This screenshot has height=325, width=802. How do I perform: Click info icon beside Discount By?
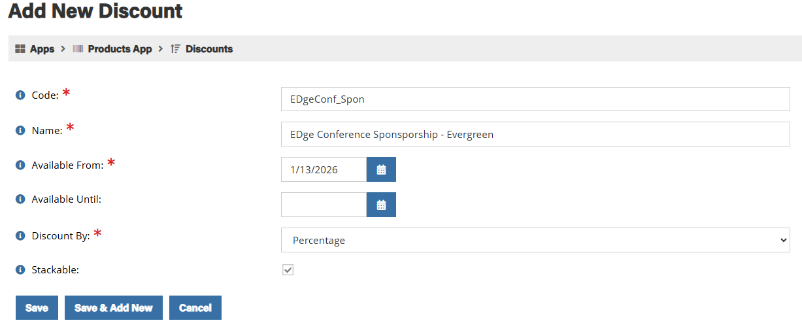coord(20,236)
